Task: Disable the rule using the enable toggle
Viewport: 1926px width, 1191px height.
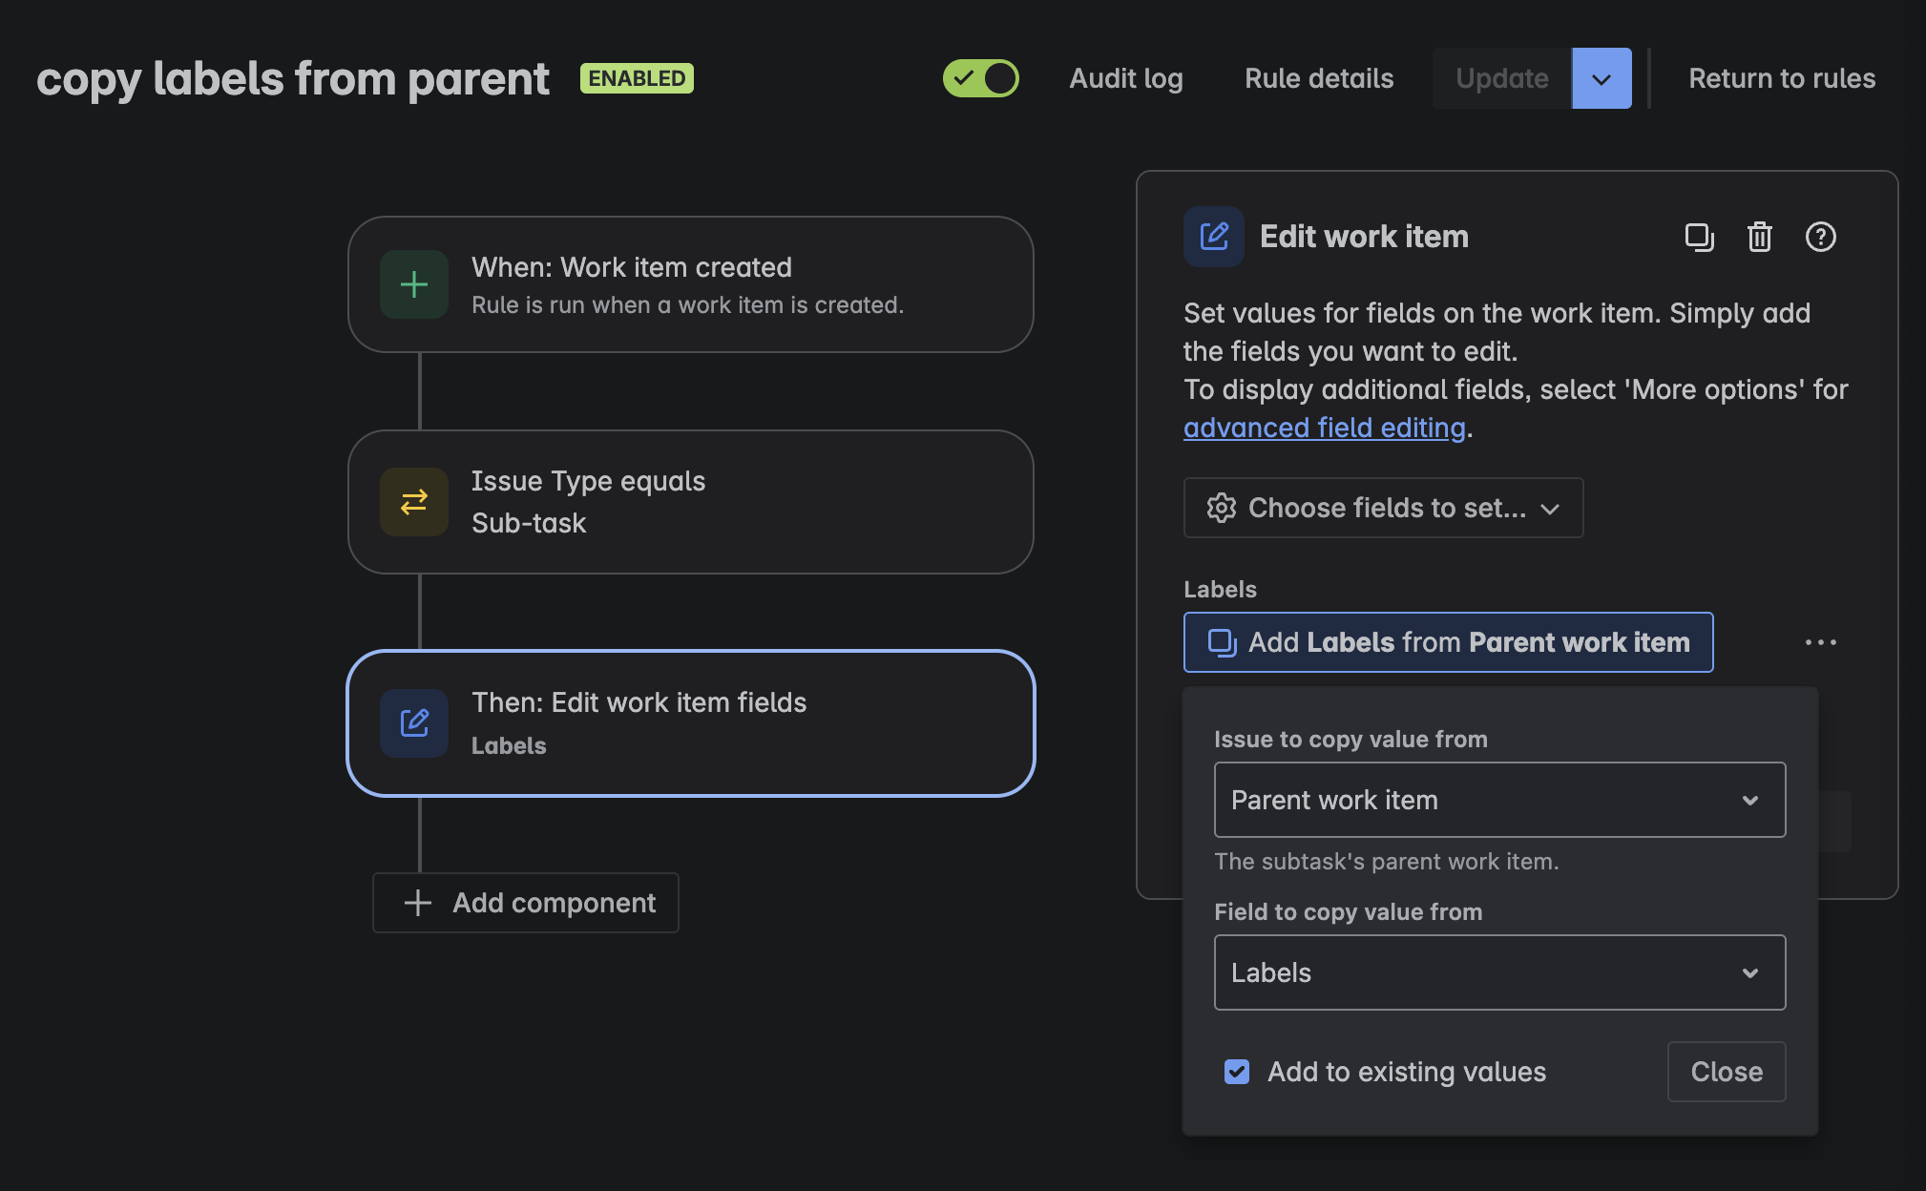Action: [x=981, y=78]
